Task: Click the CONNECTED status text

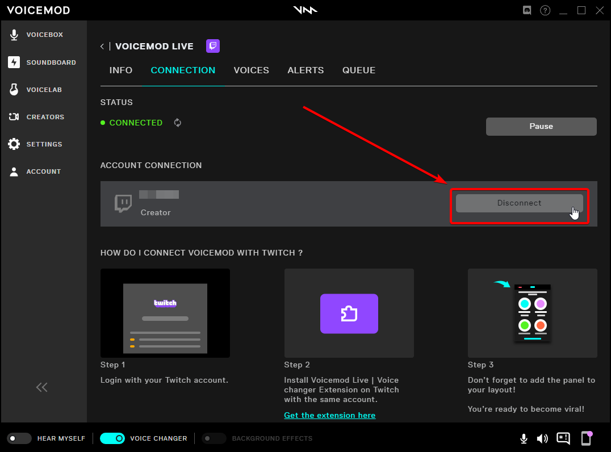Action: [136, 123]
